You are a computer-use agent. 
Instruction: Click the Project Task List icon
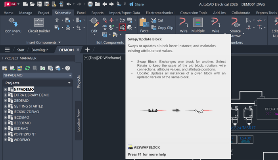[35, 68]
